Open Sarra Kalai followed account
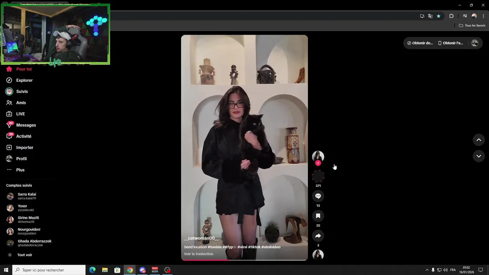The image size is (489, 275). (x=27, y=196)
